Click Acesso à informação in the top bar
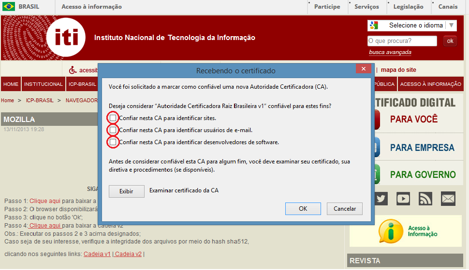This screenshot has height=270, width=469. coord(91,7)
